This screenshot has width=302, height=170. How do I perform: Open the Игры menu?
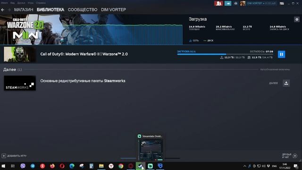[31, 3]
